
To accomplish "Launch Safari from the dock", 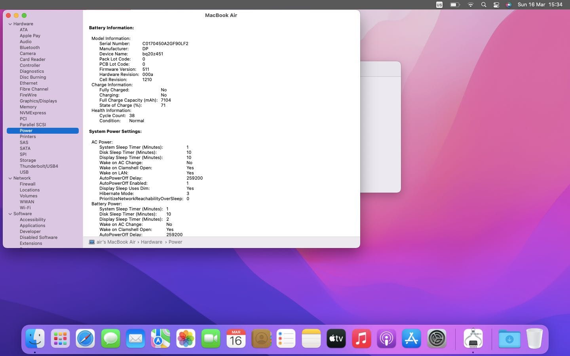I will pos(85,339).
